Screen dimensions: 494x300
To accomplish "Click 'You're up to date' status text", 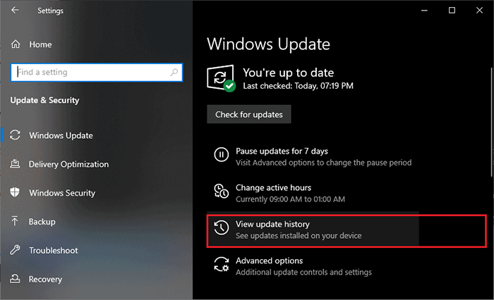I will (288, 73).
